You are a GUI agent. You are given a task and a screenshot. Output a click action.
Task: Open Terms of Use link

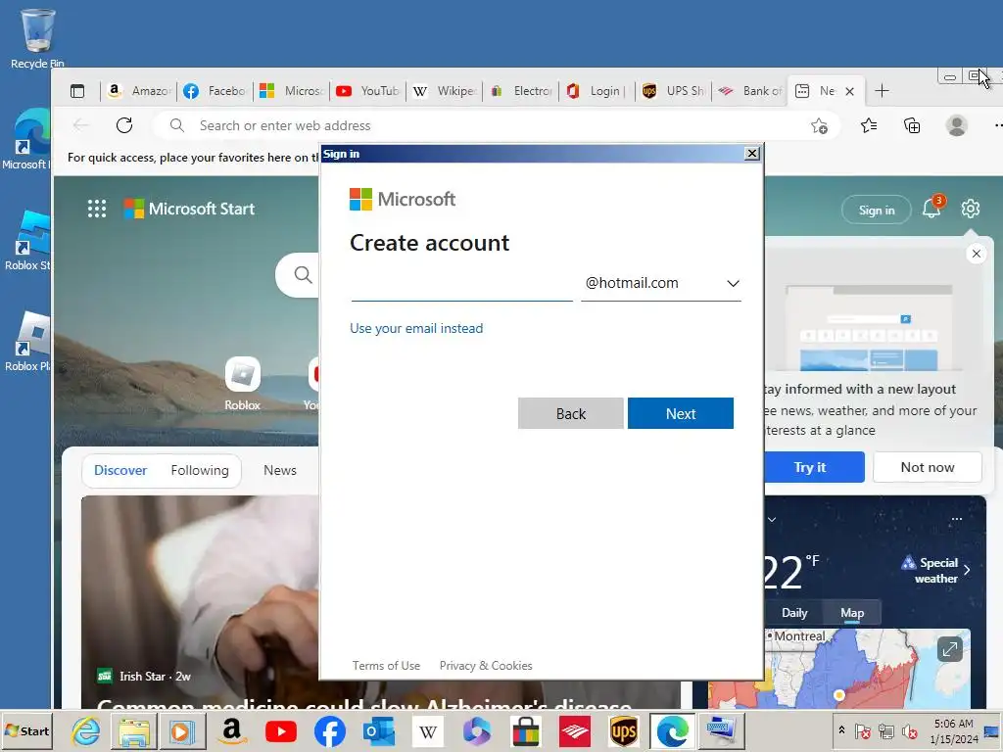click(386, 666)
